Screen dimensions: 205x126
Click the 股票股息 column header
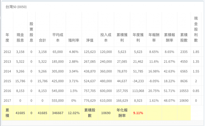[31, 32]
